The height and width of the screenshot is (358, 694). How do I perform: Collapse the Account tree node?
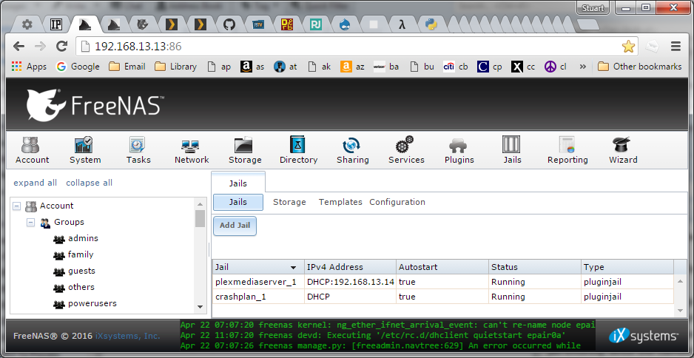pyautogui.click(x=17, y=206)
